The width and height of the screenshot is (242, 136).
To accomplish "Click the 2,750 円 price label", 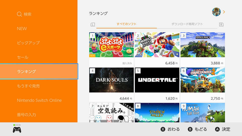I will pos(217,98).
